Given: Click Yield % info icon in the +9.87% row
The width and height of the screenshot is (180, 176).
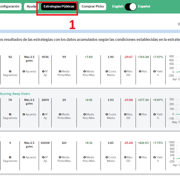Looking at the screenshot, I should 154,114.
